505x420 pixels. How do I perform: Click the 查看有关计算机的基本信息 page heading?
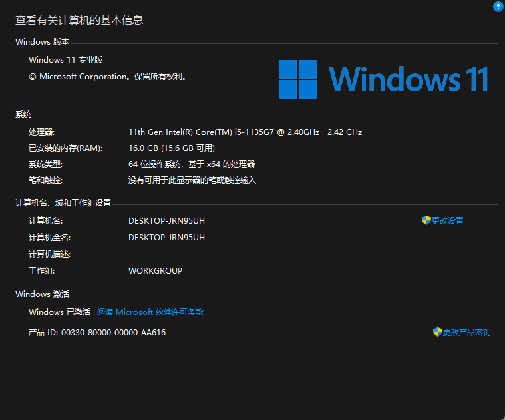pyautogui.click(x=79, y=20)
